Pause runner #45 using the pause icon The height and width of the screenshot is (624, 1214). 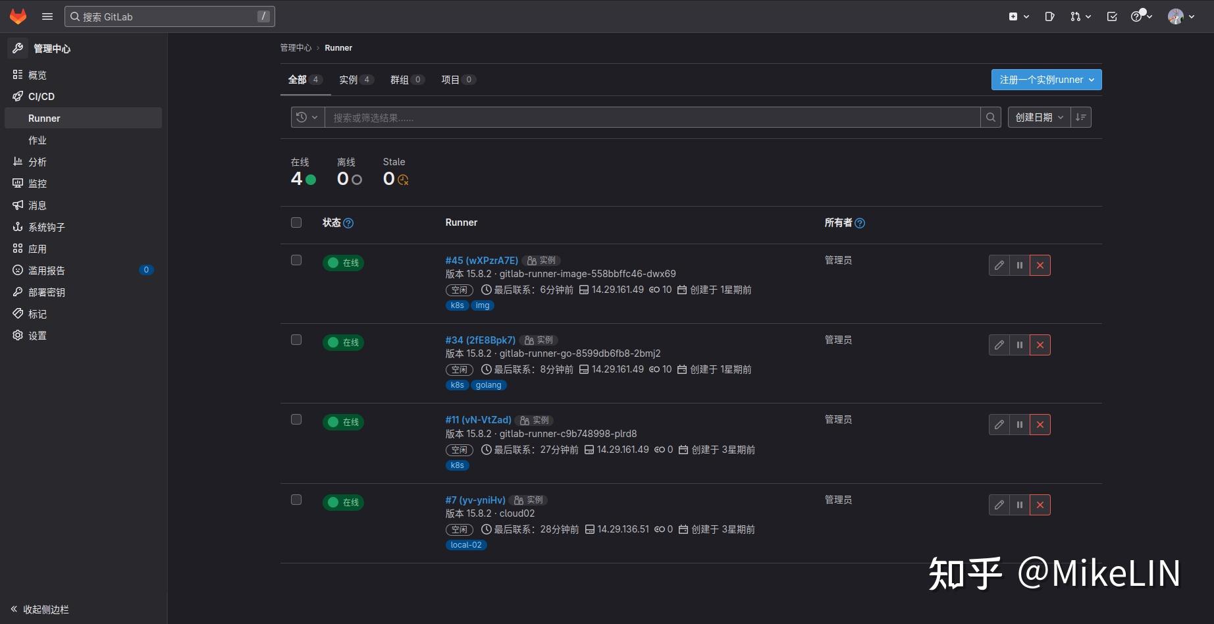click(1019, 265)
